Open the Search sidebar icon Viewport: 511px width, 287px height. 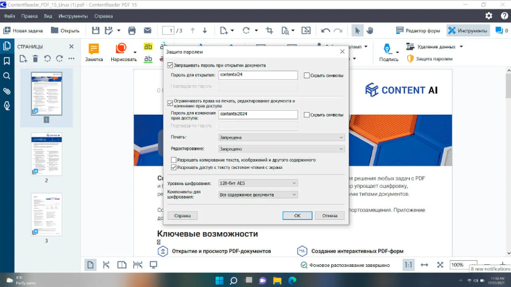7,76
